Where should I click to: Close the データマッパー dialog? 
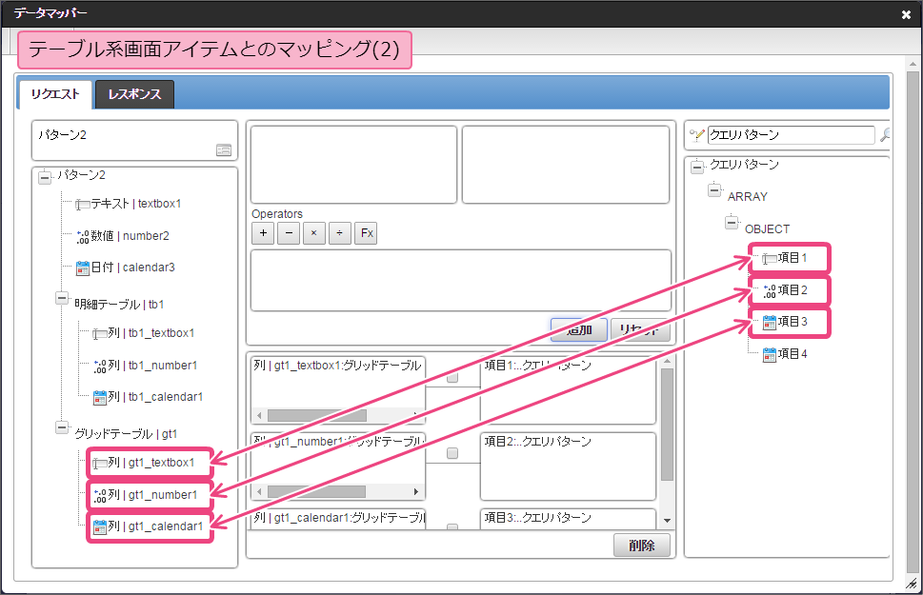(907, 14)
